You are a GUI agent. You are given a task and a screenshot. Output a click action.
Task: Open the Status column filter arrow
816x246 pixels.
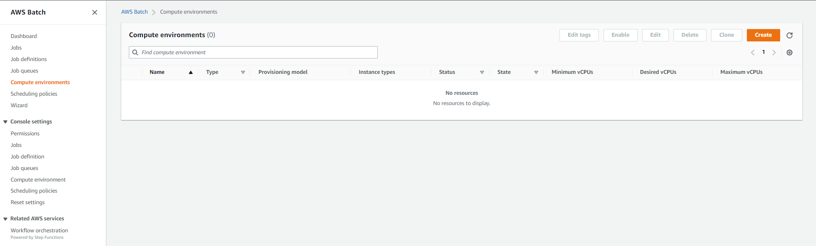(x=482, y=72)
